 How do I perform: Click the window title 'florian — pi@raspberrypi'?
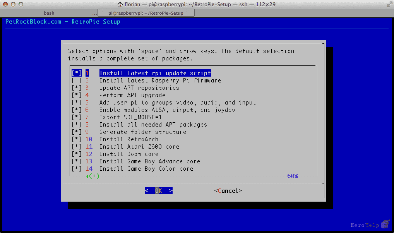point(200,4)
